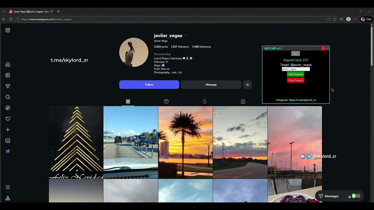Open the Messages floating panel
The width and height of the screenshot is (374, 210).
tap(339, 196)
